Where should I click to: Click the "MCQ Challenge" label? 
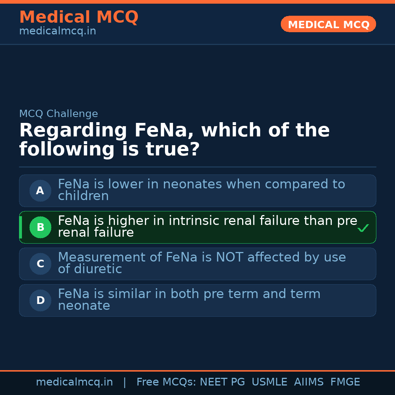pos(59,114)
